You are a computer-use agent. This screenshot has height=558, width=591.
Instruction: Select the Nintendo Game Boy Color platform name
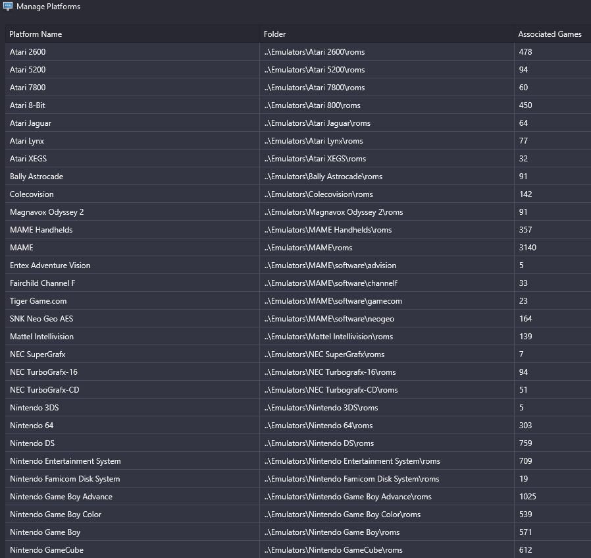(55, 515)
